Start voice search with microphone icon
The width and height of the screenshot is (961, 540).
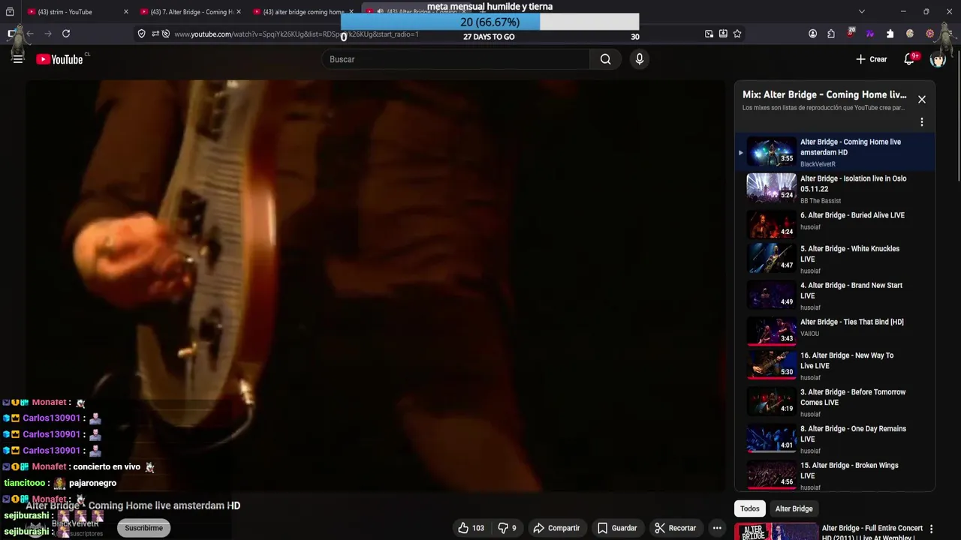pos(639,59)
